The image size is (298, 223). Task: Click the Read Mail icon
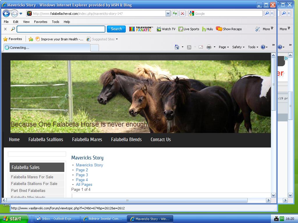coord(201,47)
